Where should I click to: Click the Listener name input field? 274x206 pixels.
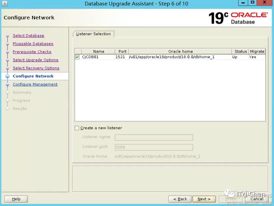[x=154, y=137]
